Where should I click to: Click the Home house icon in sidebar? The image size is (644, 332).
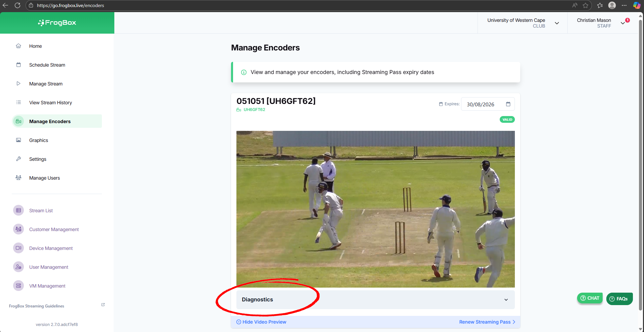(18, 46)
